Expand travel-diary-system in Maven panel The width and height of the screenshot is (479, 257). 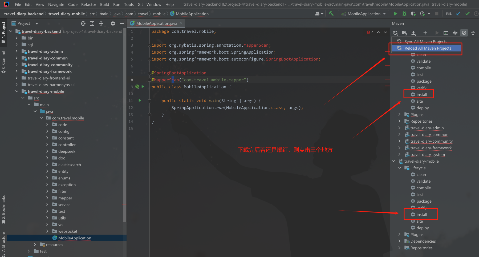[x=399, y=154]
